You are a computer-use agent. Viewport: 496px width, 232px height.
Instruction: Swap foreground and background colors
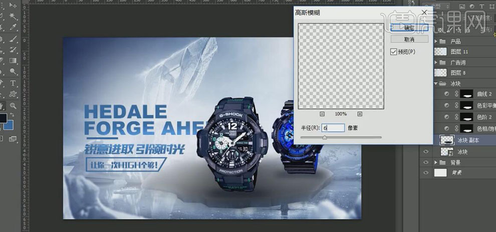click(x=13, y=115)
